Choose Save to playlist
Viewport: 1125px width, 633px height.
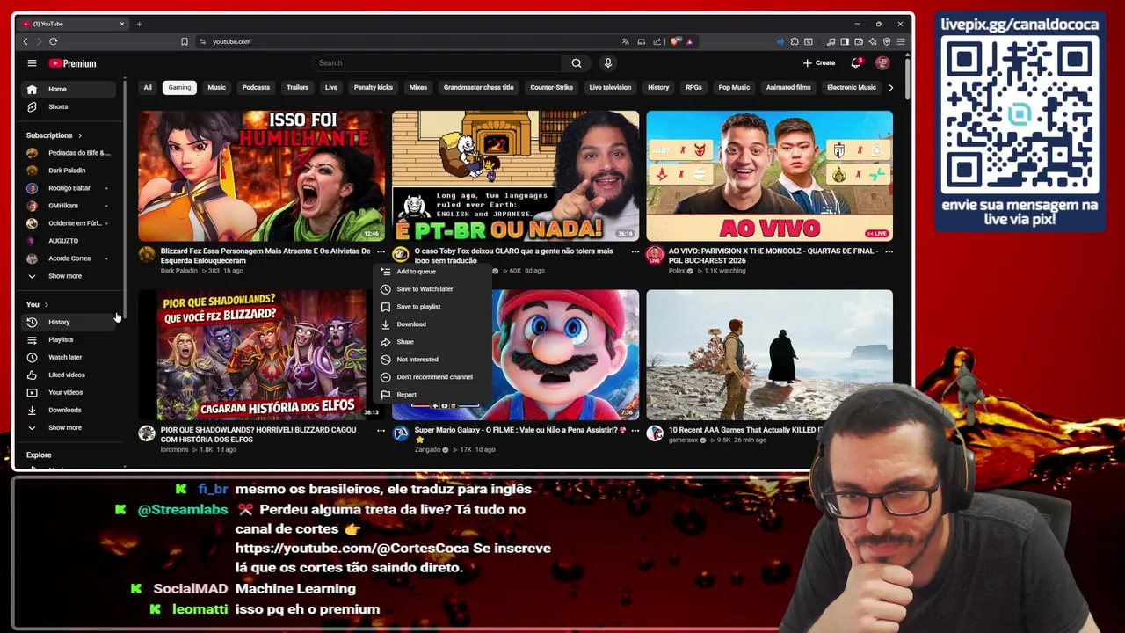pyautogui.click(x=431, y=307)
